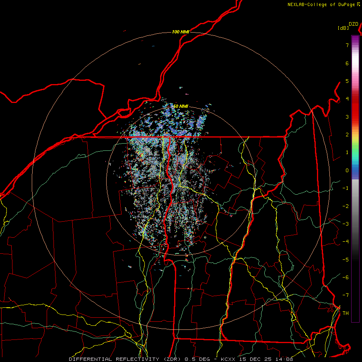The image size is (362, 362).
Task: Click the TH threshold label
Action: pyautogui.click(x=346, y=313)
